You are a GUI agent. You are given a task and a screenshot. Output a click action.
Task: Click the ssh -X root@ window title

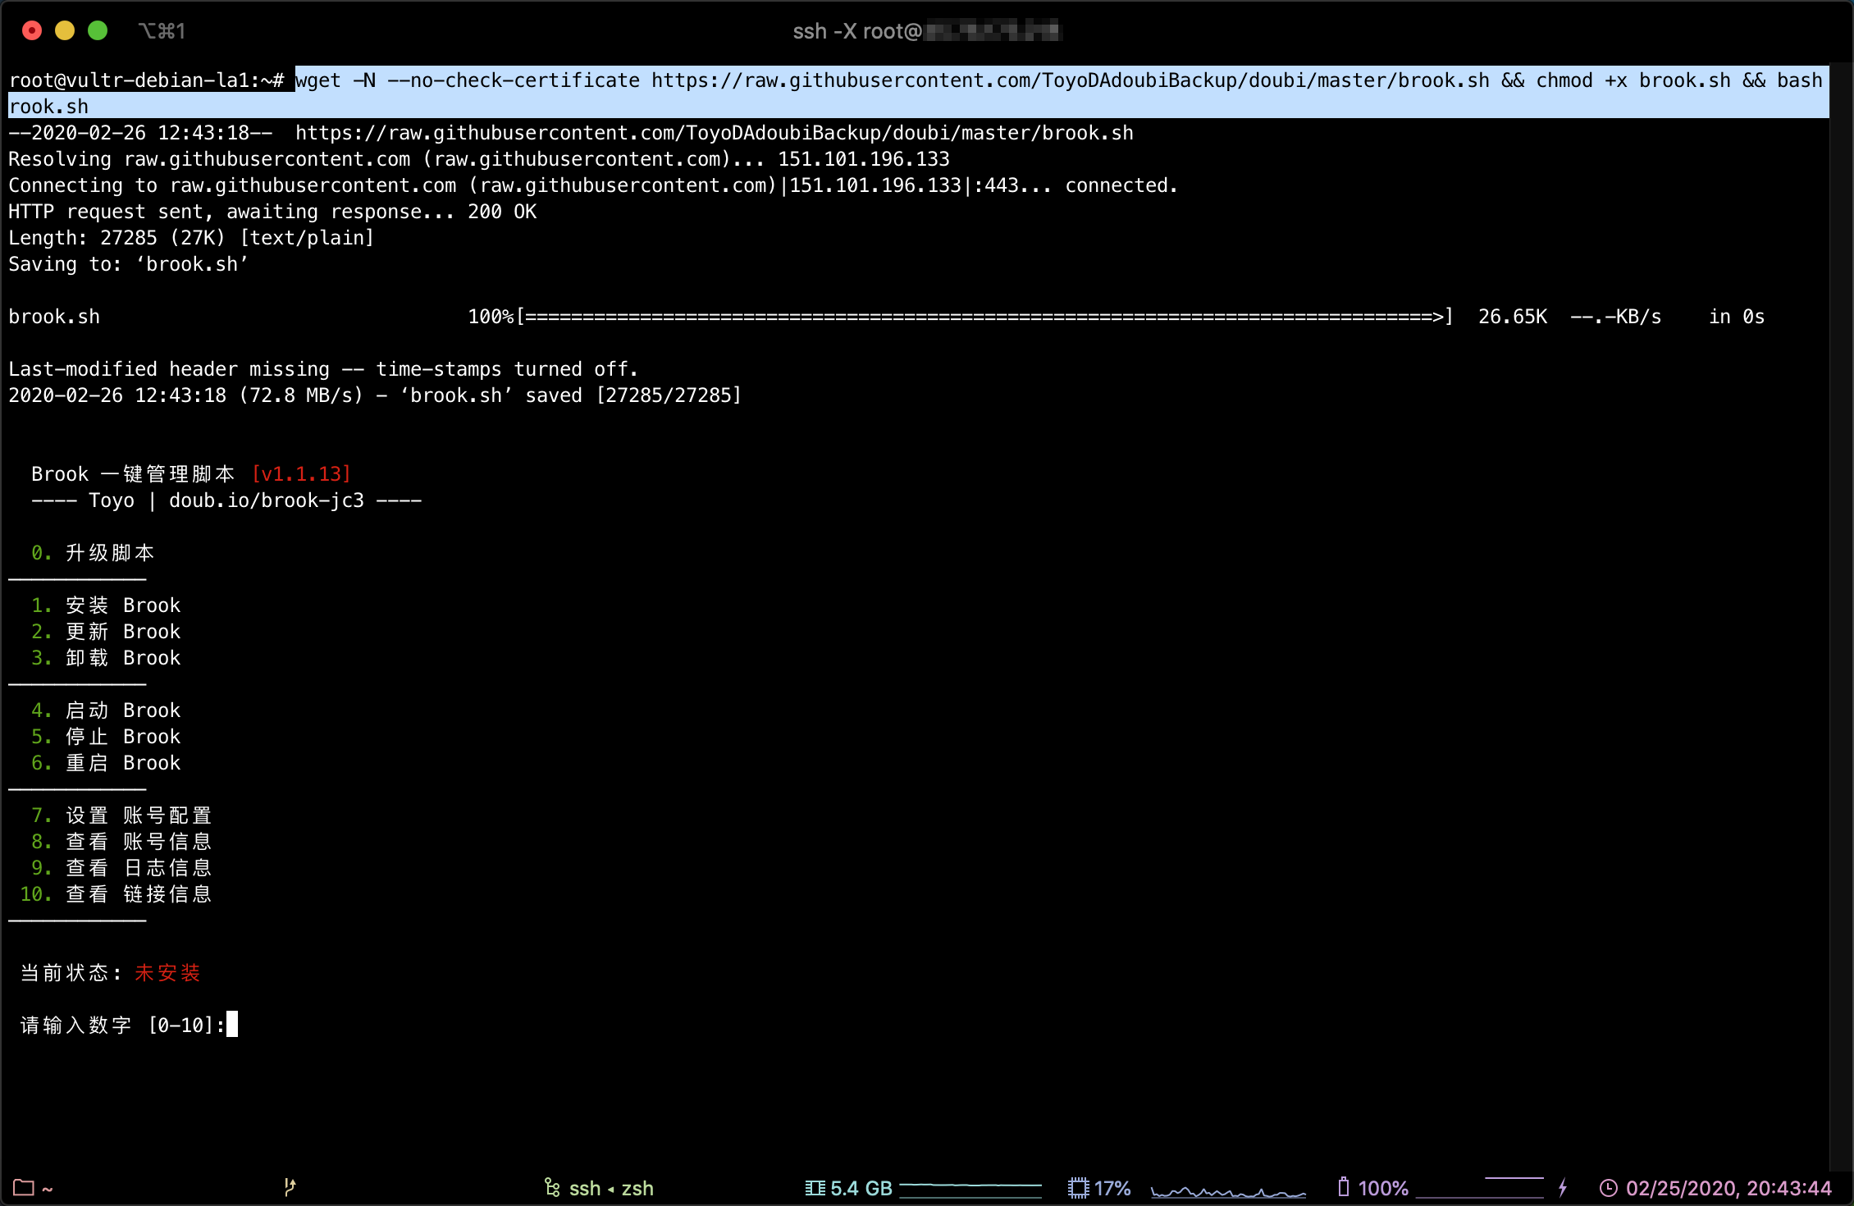[927, 31]
